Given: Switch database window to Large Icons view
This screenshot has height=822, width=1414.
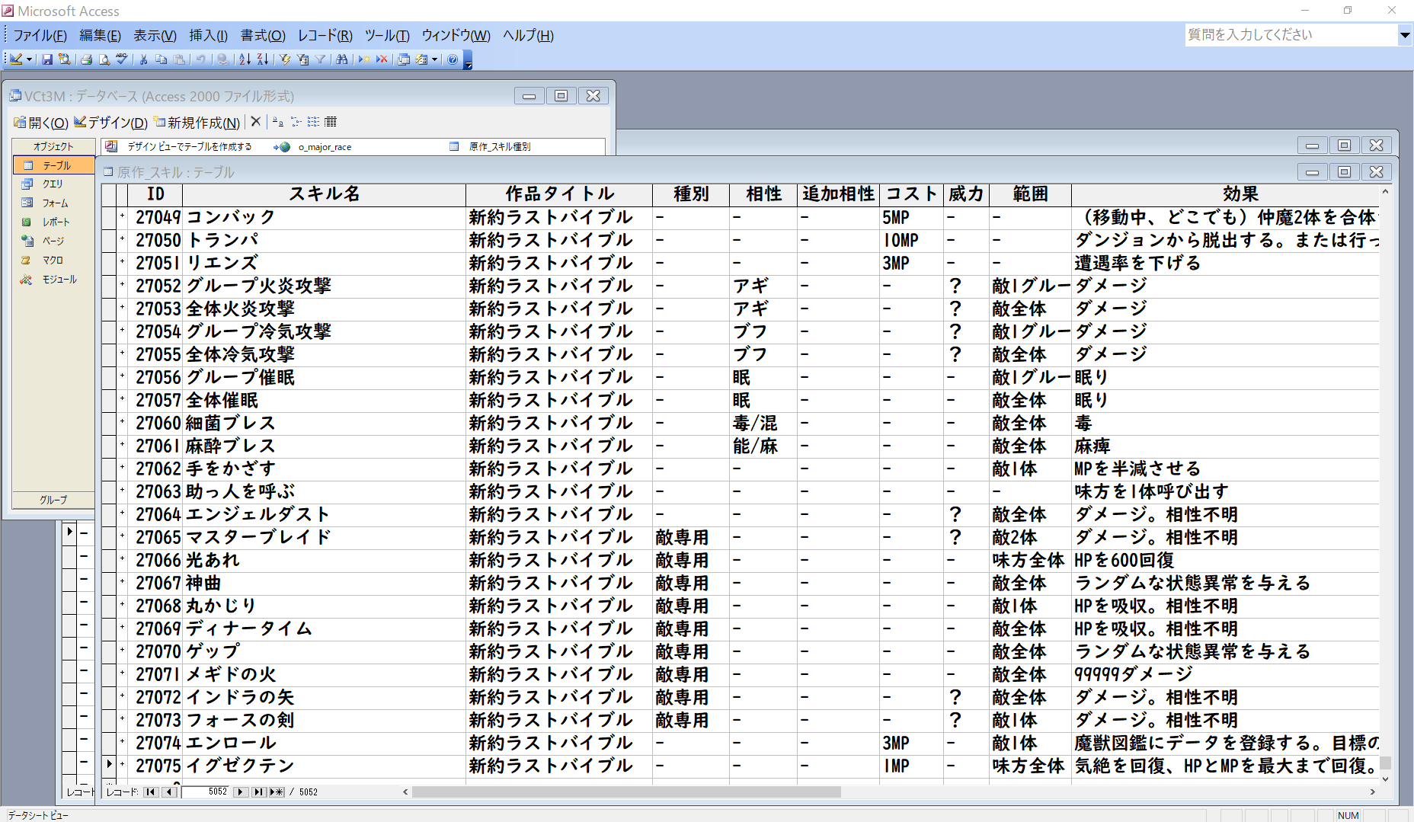Looking at the screenshot, I should click(x=277, y=122).
